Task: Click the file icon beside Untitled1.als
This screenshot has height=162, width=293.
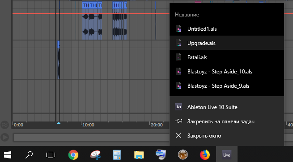Action: tap(178, 29)
